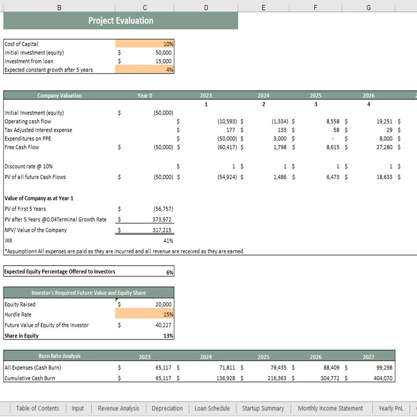Switch to the Input sheet tab
The height and width of the screenshot is (417, 417).
[x=78, y=408]
